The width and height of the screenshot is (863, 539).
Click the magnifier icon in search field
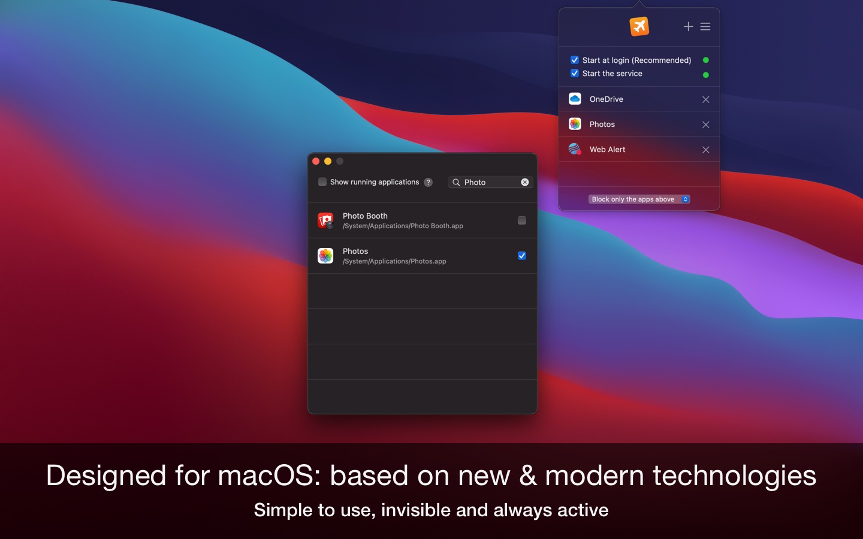click(456, 182)
